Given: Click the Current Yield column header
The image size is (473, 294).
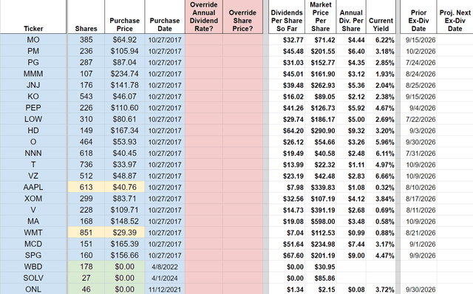Looking at the screenshot, I should point(381,17).
